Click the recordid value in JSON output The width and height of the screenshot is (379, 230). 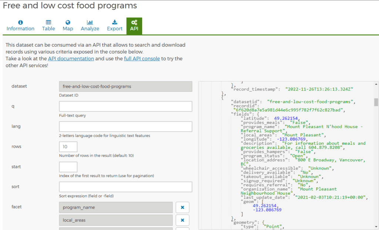pos(289,110)
